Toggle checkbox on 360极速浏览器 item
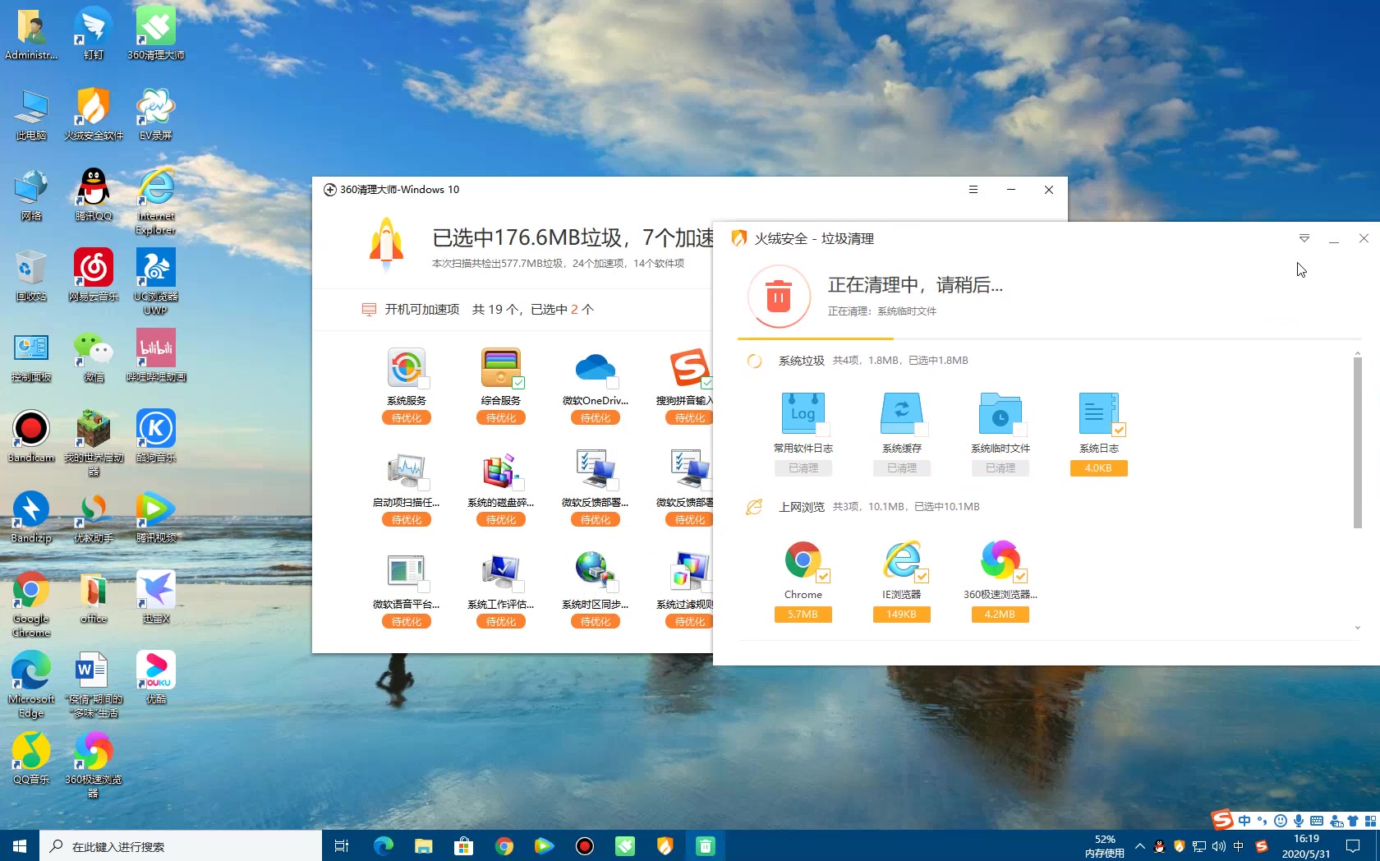This screenshot has width=1380, height=861. pyautogui.click(x=1020, y=576)
